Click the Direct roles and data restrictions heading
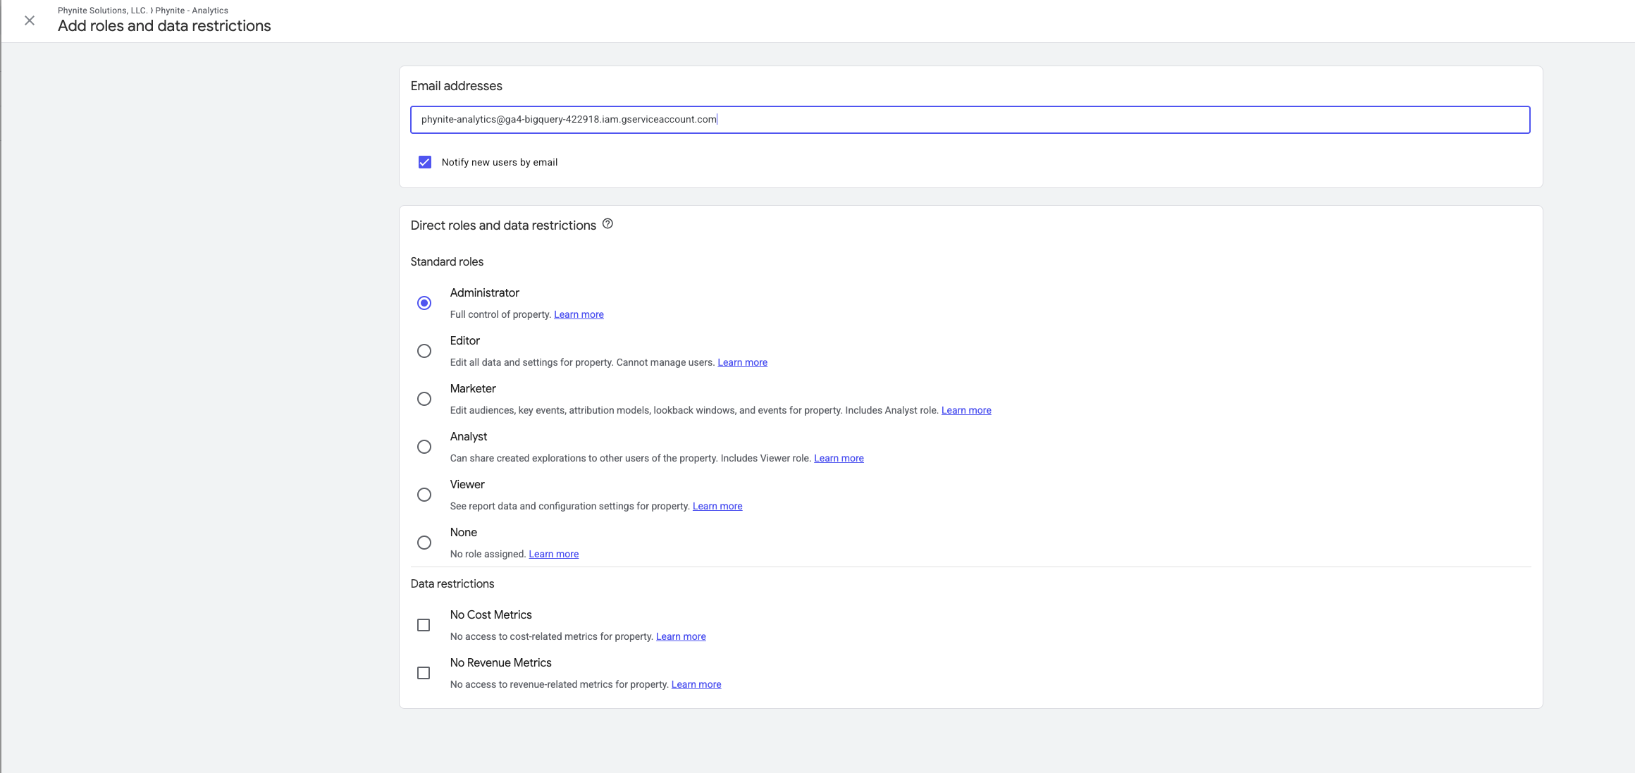The image size is (1635, 773). [x=503, y=225]
